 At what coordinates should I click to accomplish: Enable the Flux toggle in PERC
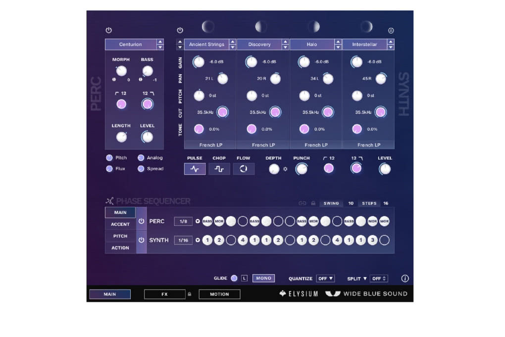click(109, 169)
